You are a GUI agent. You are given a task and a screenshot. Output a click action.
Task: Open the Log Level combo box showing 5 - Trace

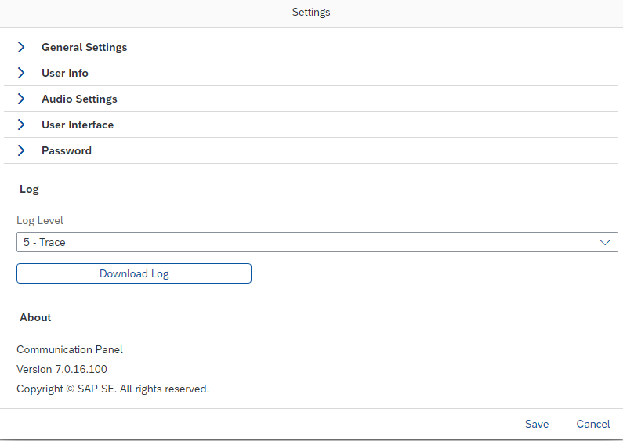coord(317,242)
